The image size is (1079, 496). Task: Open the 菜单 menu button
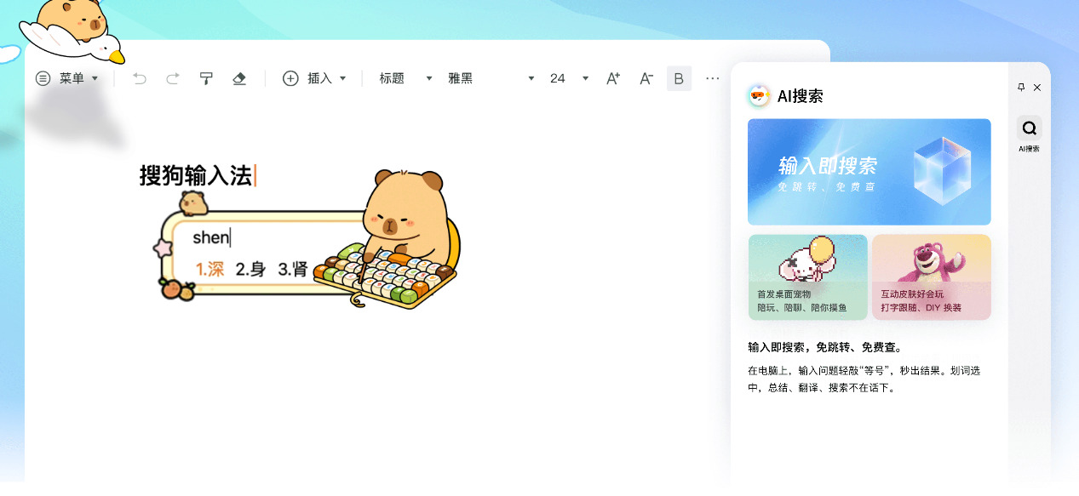66,78
